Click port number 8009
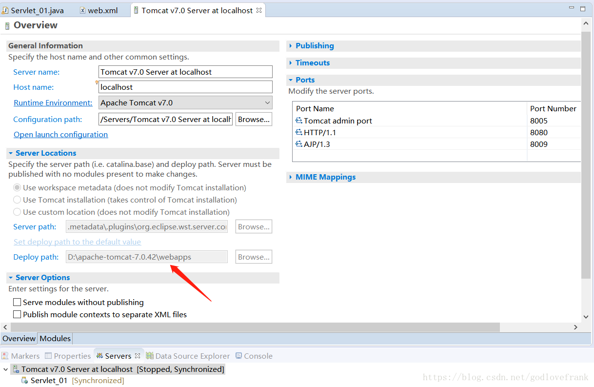594x387 pixels. point(539,144)
